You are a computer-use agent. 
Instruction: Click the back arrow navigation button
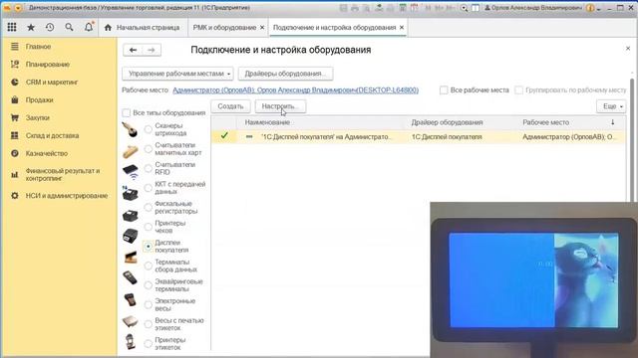[x=133, y=50]
